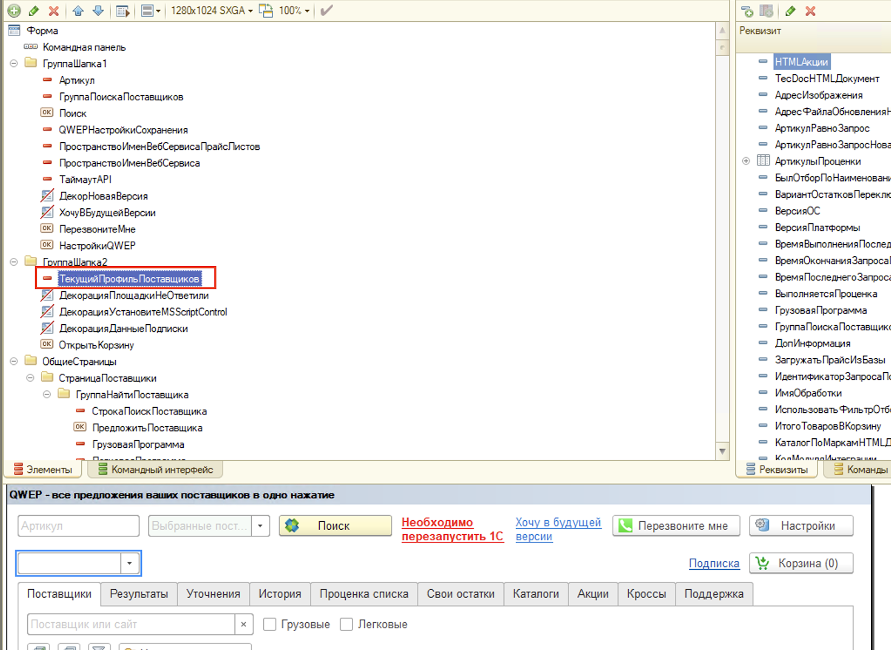Click the add attribute icon in Реквизит panel
The height and width of the screenshot is (650, 891).
pyautogui.click(x=747, y=11)
